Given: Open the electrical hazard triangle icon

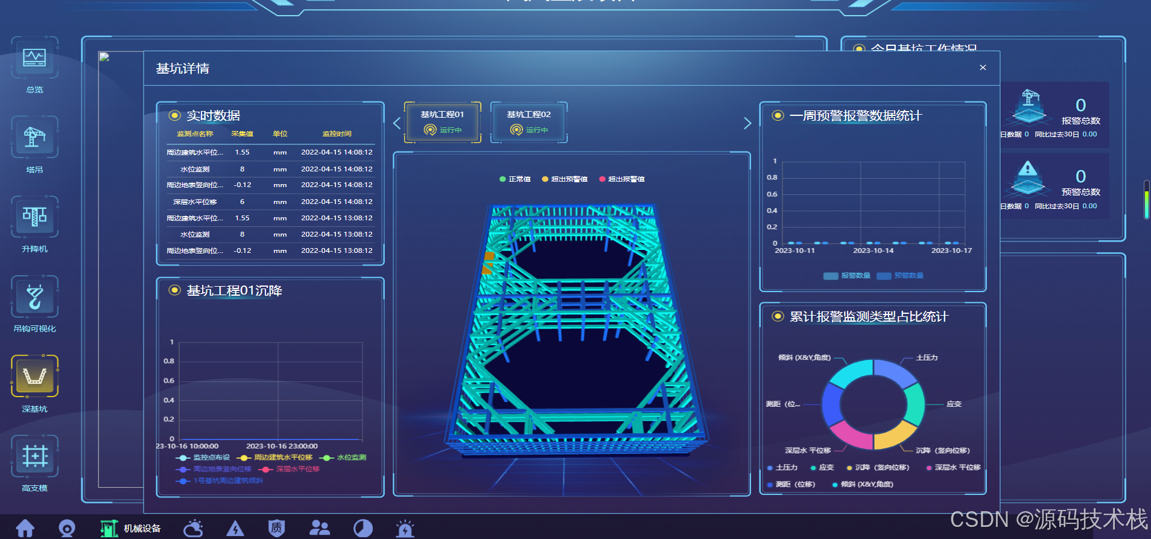Looking at the screenshot, I should coord(235,529).
